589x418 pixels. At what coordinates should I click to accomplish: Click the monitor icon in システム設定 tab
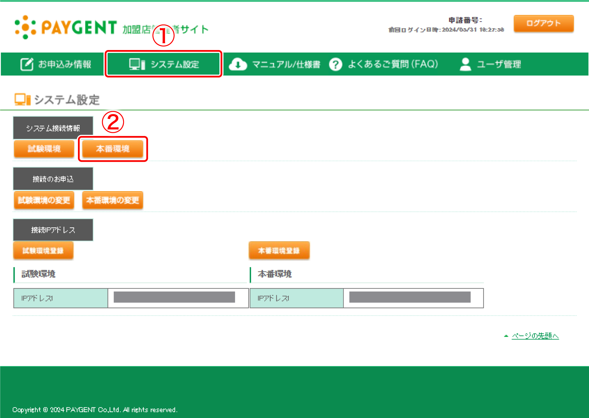click(x=137, y=64)
